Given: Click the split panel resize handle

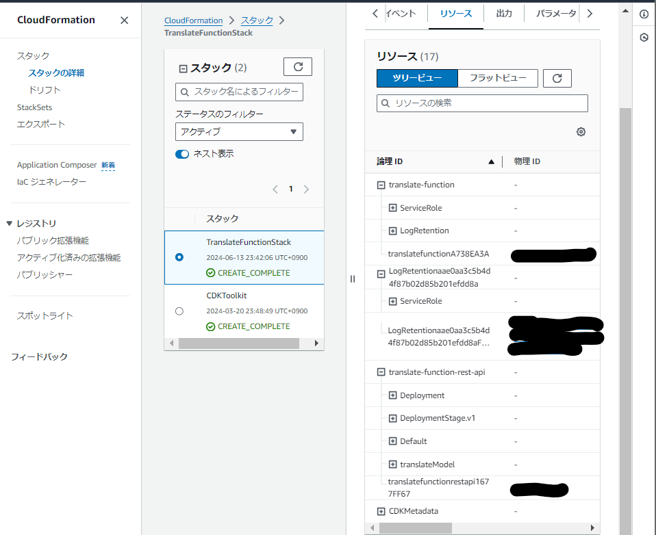Looking at the screenshot, I should pos(353,278).
